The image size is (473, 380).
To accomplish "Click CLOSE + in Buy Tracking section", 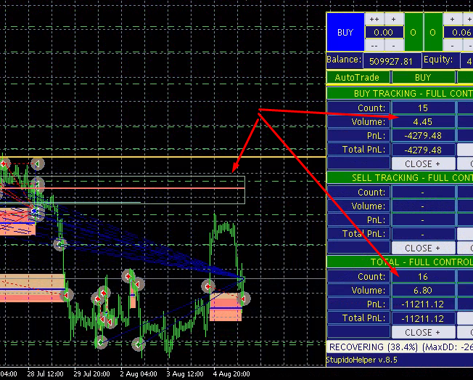I will tap(423, 163).
